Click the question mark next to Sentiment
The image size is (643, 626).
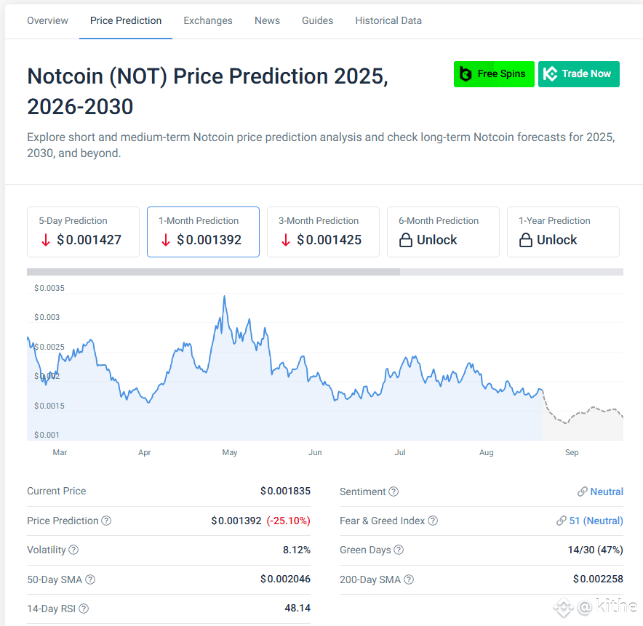pos(394,491)
